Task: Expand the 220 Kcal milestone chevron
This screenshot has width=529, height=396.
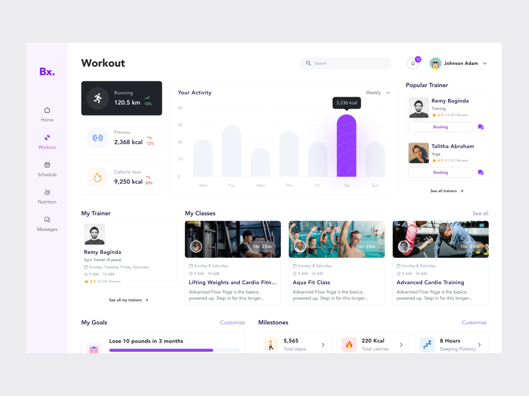Action: [401, 345]
